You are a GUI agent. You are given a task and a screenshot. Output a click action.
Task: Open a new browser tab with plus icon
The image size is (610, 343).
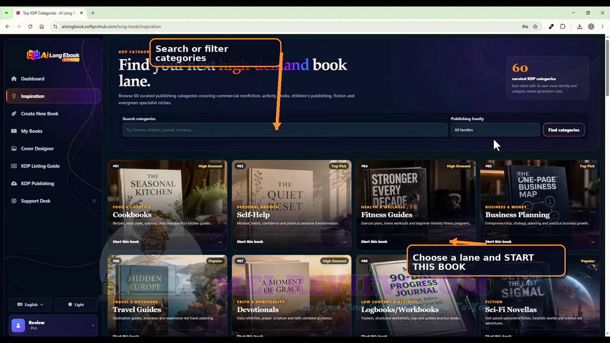92,13
